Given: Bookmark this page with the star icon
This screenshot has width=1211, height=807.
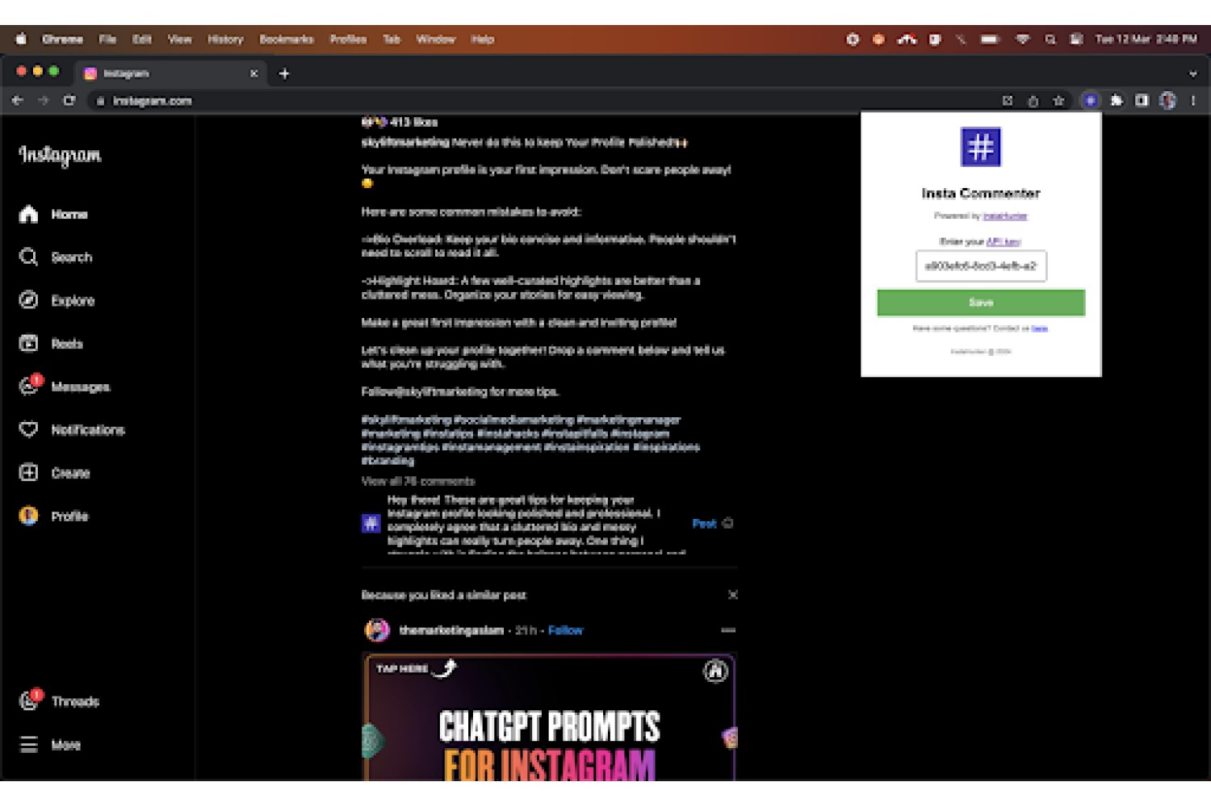Looking at the screenshot, I should [1058, 101].
